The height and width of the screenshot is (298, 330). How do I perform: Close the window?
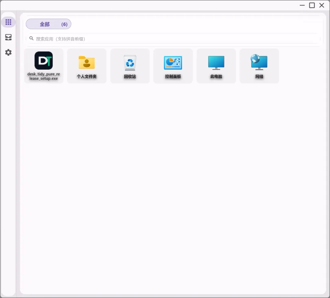(321, 5)
